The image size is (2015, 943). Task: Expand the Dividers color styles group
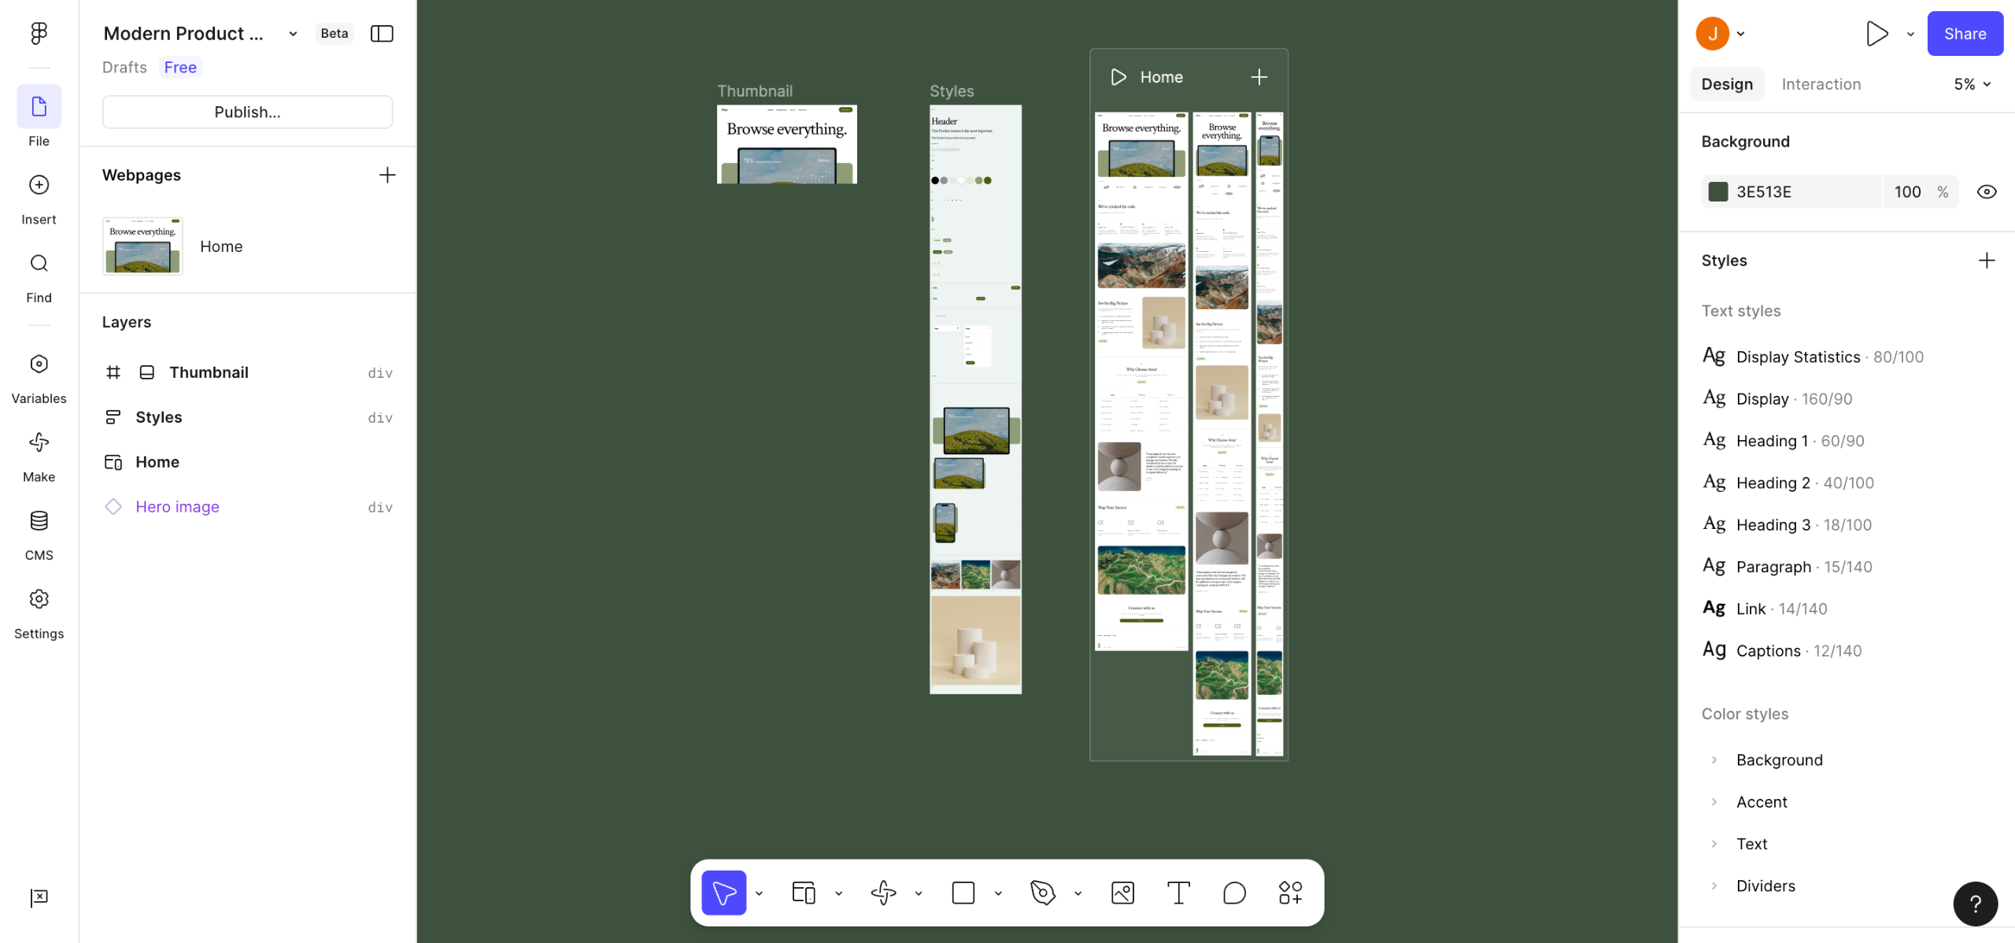click(x=1714, y=886)
